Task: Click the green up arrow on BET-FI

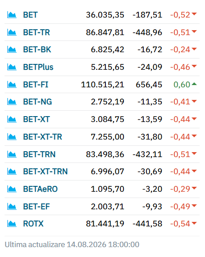Action: click(x=194, y=84)
